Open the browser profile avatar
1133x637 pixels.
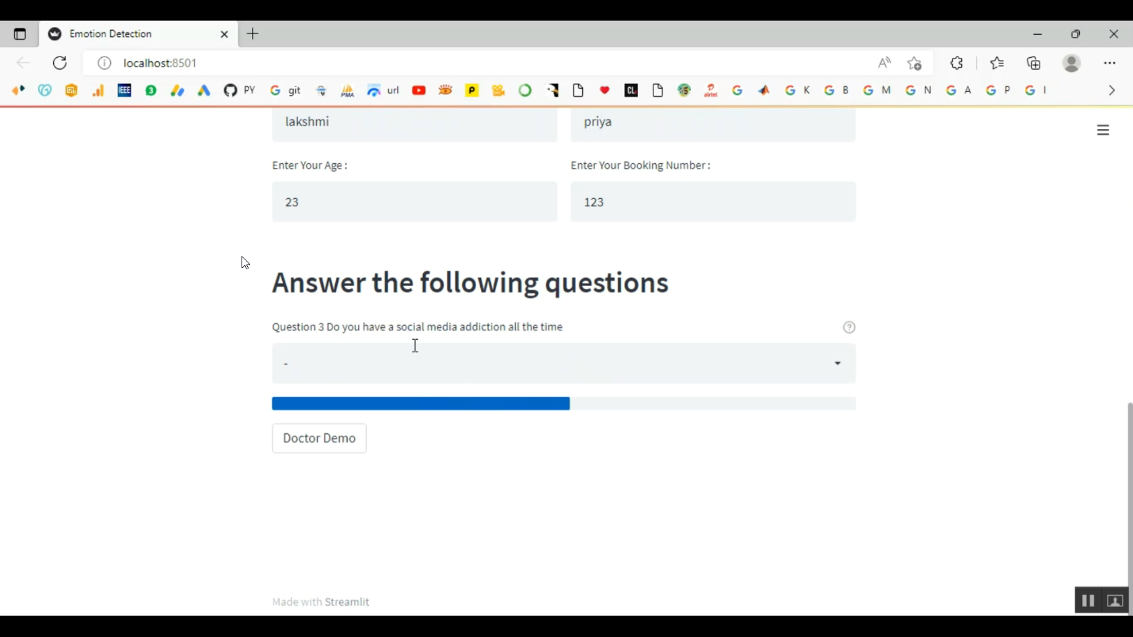click(x=1072, y=63)
